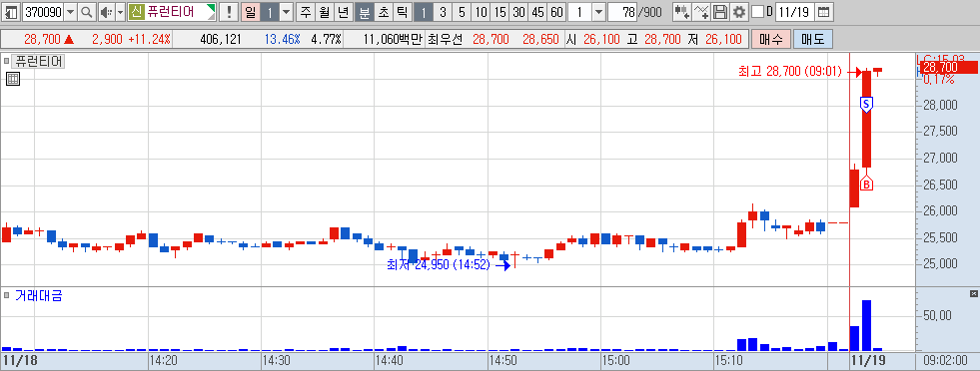
Task: Toggle the small box beside 퓨런티어 chart label
Action: click(x=7, y=62)
